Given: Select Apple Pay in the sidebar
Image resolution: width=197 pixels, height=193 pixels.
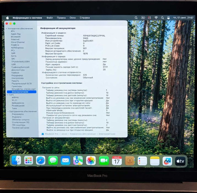Looking at the screenshot, I should click(x=16, y=34).
